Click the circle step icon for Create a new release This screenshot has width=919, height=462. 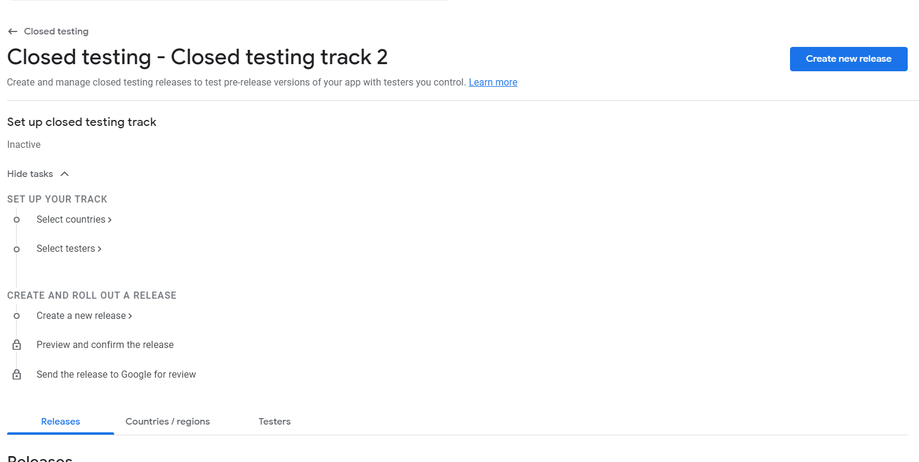17,316
